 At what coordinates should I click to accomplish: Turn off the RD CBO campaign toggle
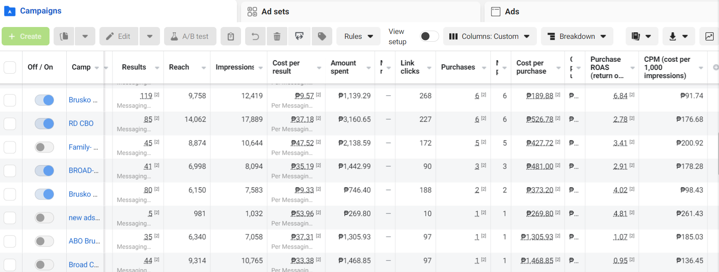pos(44,124)
